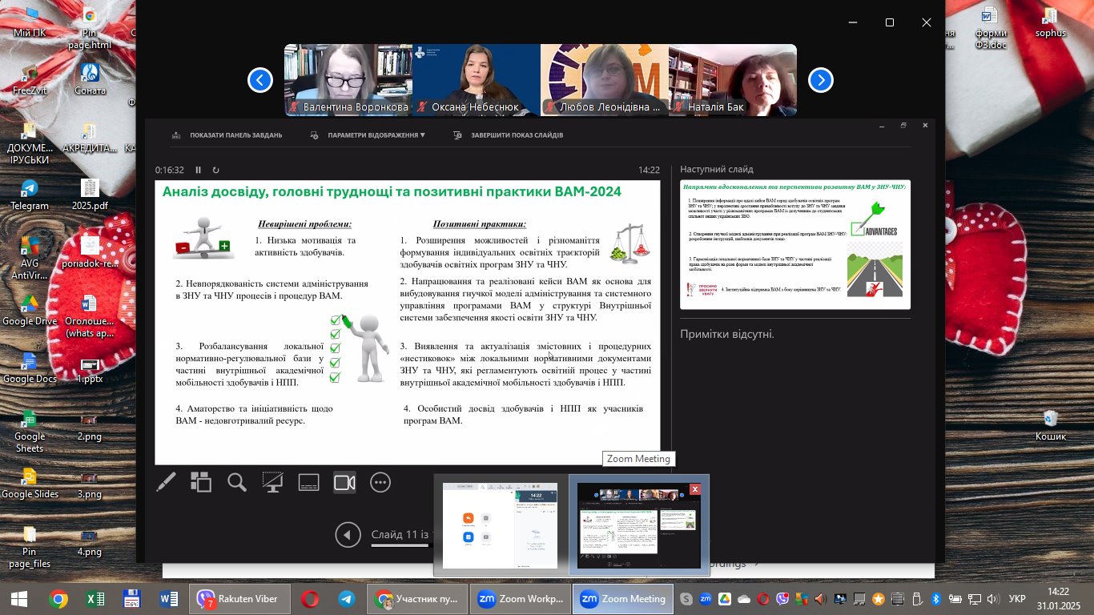Show next participants with right arrow
1094x615 pixels.
coord(821,80)
